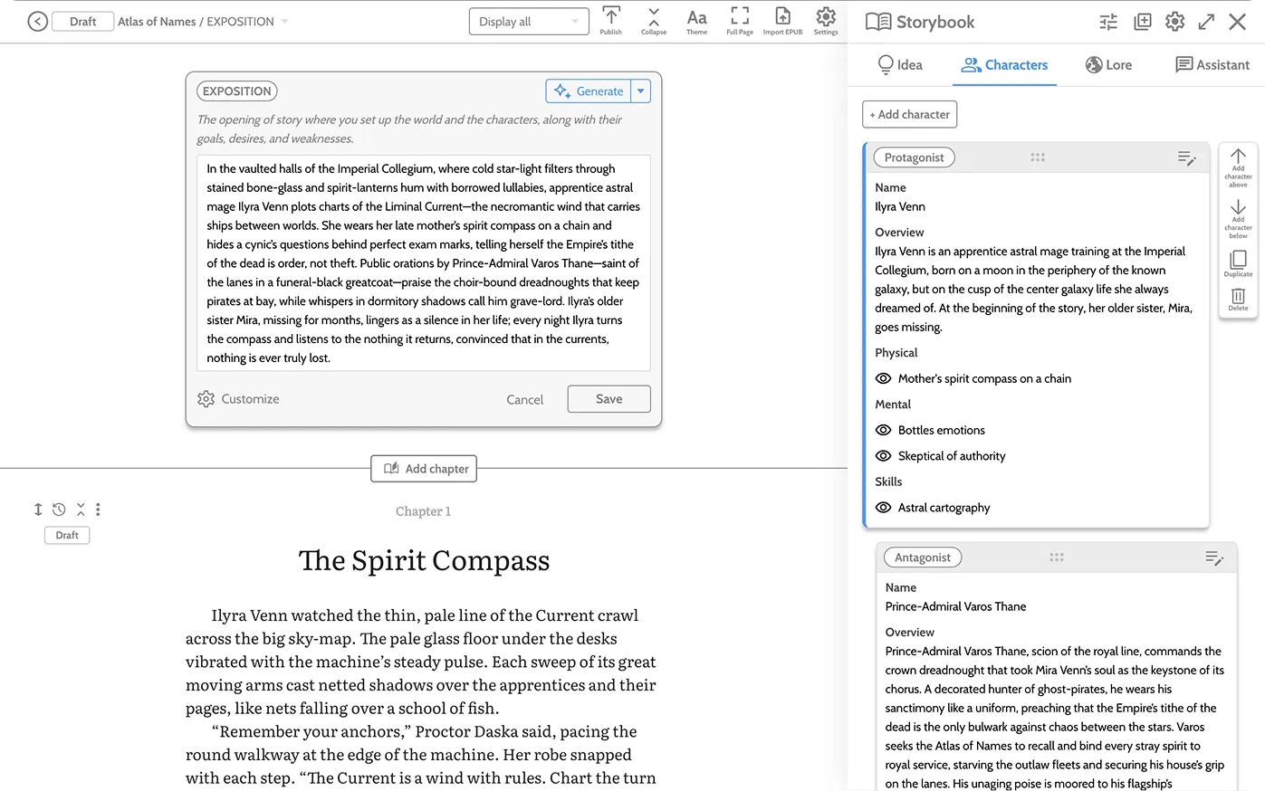Open the Theme settings via the Aa icon
1265x791 pixels.
[696, 20]
